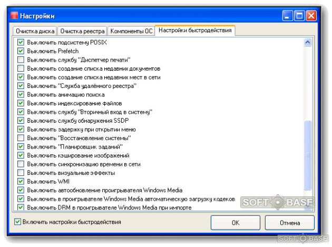This screenshot has height=247, width=332.
Task: Uncheck Выключить WMI
Action: [x=21, y=182]
